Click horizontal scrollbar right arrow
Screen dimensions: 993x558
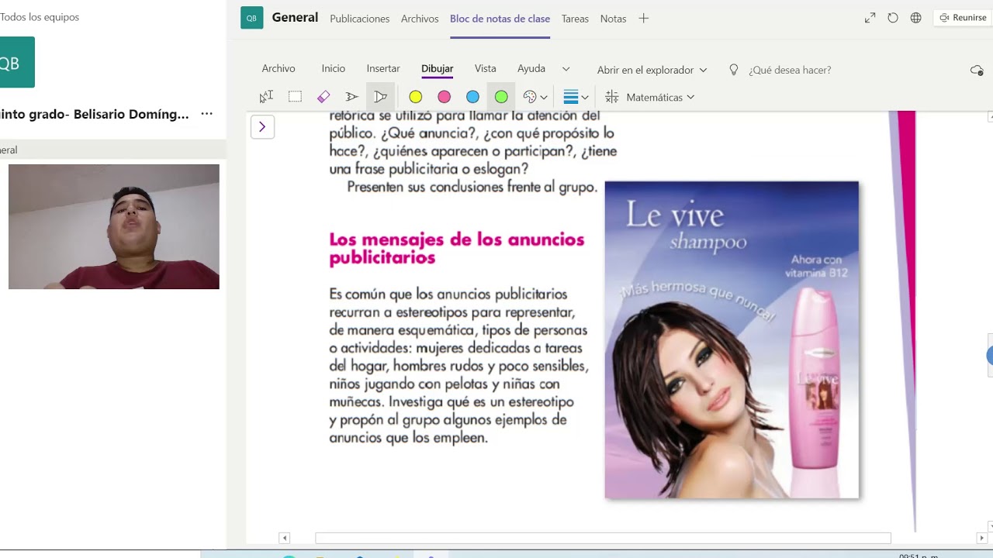(x=981, y=538)
